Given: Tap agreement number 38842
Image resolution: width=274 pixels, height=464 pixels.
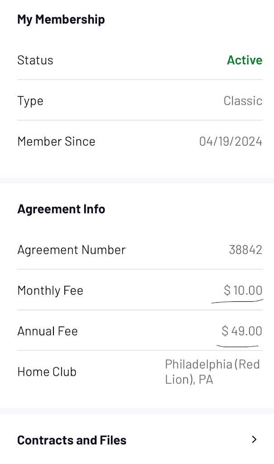Looking at the screenshot, I should pyautogui.click(x=245, y=250).
